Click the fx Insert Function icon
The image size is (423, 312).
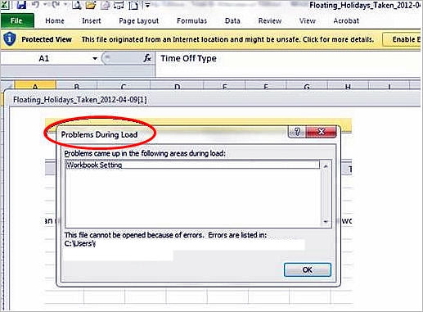pos(147,58)
